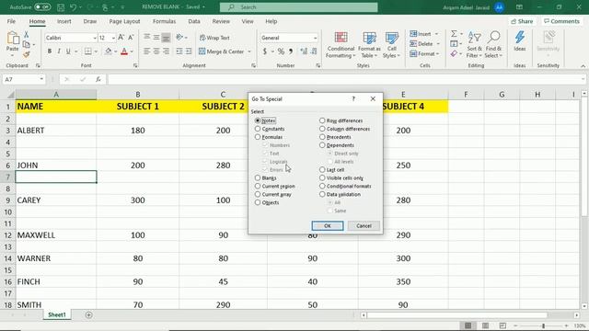Open the font size dropdown
Image resolution: width=589 pixels, height=331 pixels.
(x=113, y=38)
